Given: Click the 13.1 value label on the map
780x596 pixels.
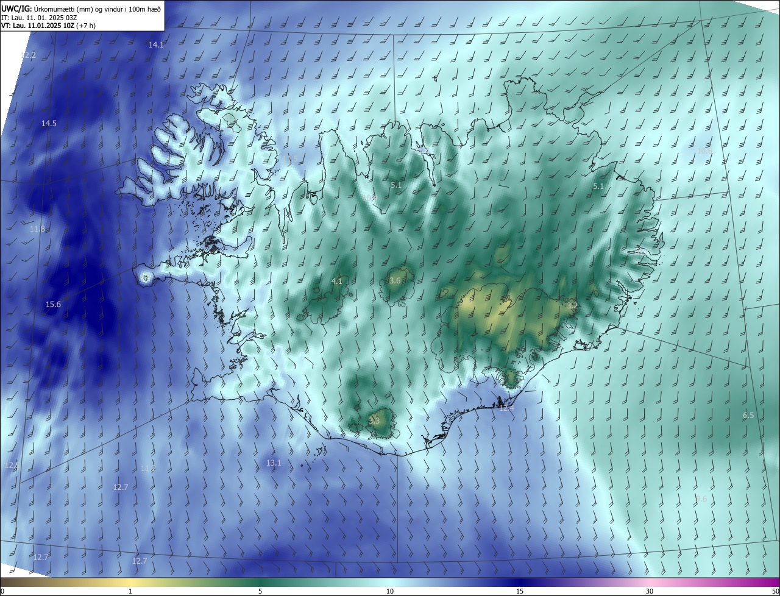Looking at the screenshot, I should coord(274,463).
